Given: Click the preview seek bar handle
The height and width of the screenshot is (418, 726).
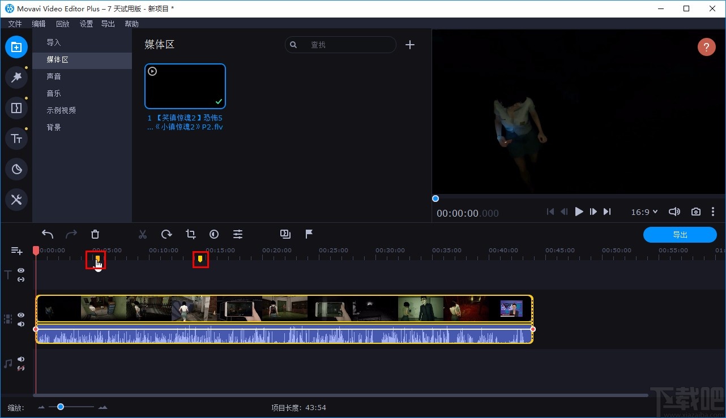Looking at the screenshot, I should coord(435,199).
